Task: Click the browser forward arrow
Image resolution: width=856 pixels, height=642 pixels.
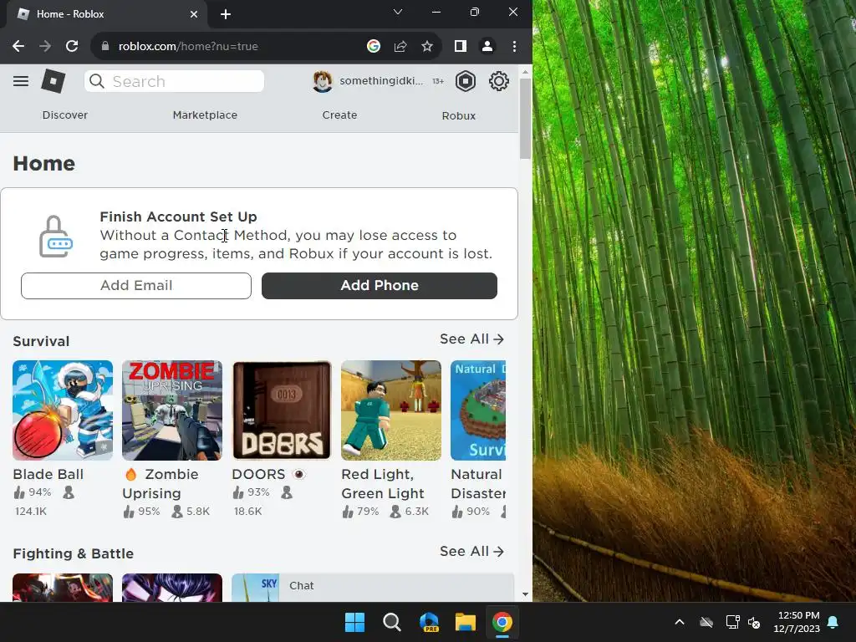Action: point(45,47)
